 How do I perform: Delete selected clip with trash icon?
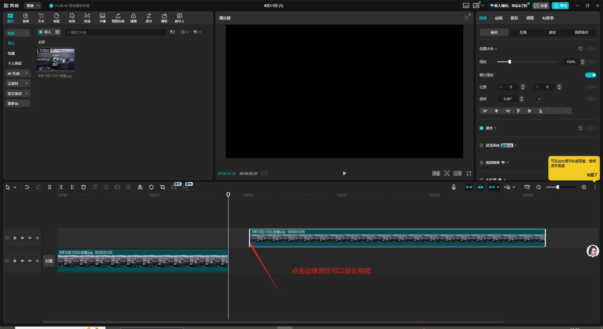tap(84, 187)
